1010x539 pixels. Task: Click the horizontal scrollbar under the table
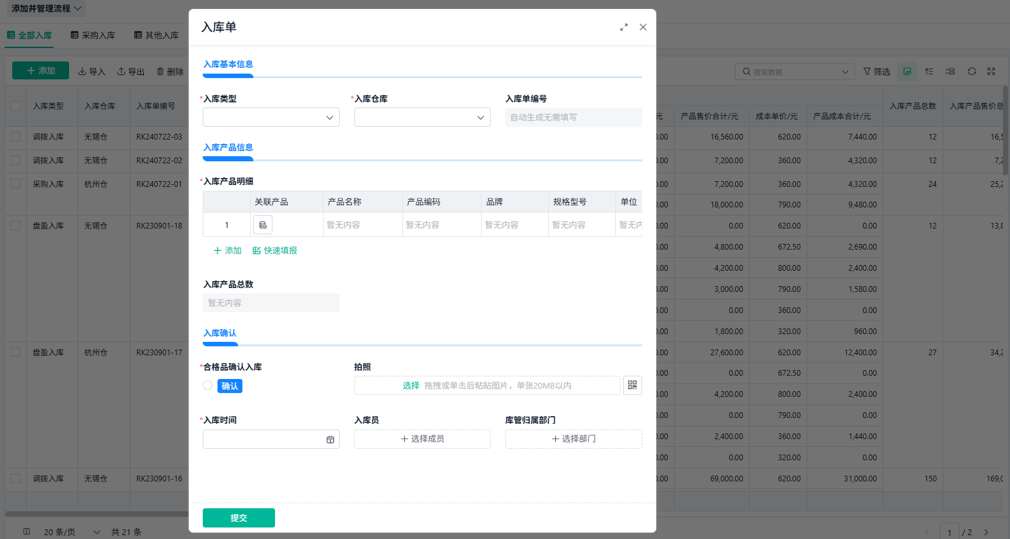(x=96, y=513)
